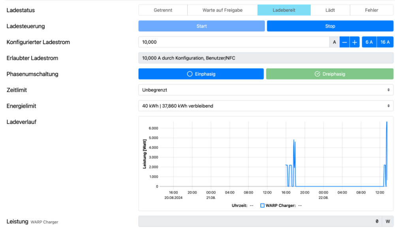Click the Ladebereit status segment
Screen dimensions: 395x231
click(x=284, y=10)
